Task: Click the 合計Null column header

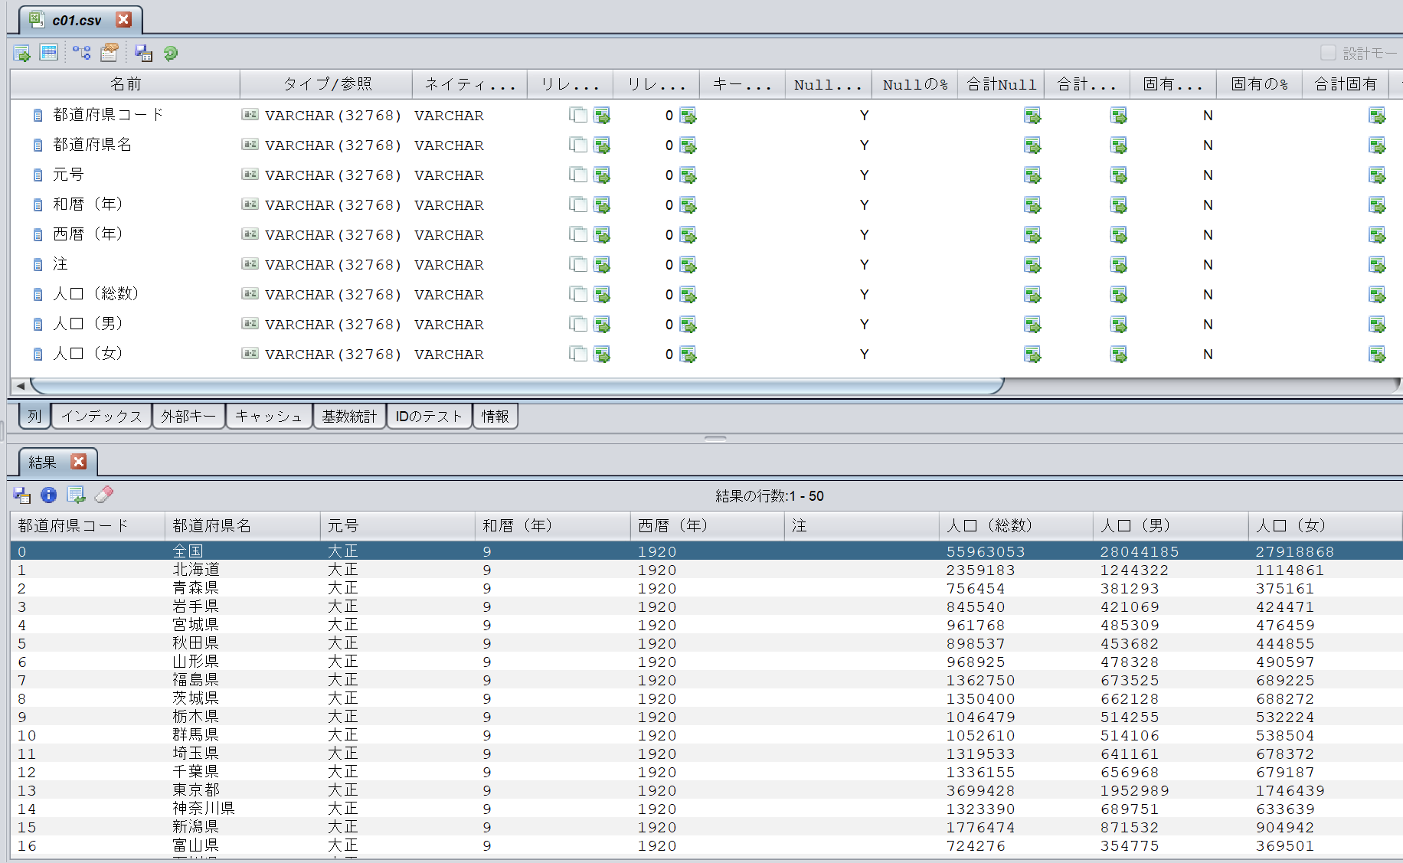Action: pyautogui.click(x=1001, y=84)
